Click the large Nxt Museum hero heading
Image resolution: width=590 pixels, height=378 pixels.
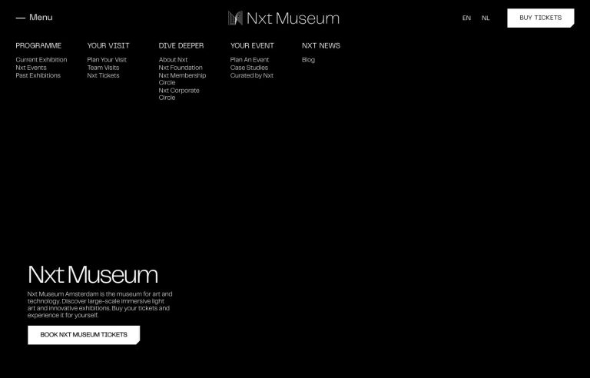[x=92, y=274]
